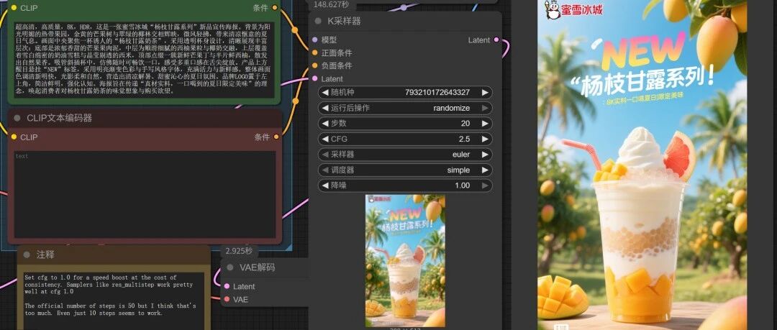Click the VAE解码 node title
Image resolution: width=777 pixels, height=330 pixels.
pyautogui.click(x=257, y=267)
